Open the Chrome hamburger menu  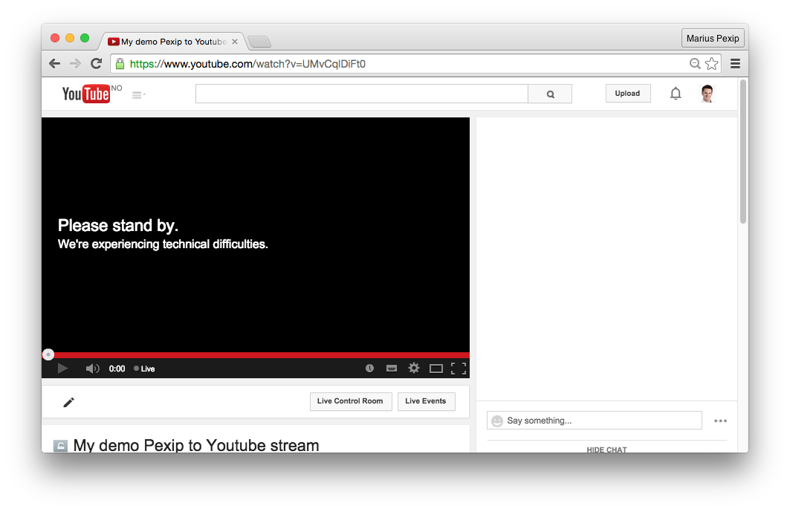735,64
